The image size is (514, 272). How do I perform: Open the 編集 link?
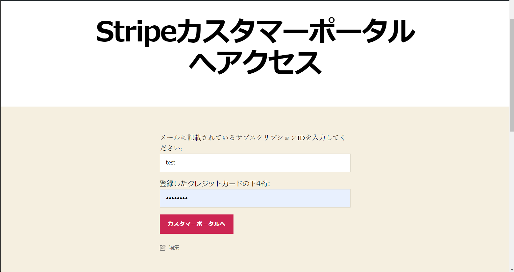click(x=174, y=247)
